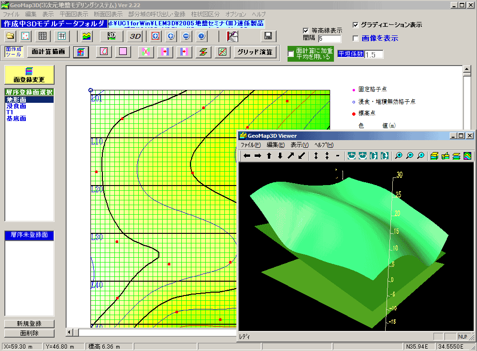This screenshot has width=477, height=351.
Task: Click the 3D icon with green base
Action: point(111,36)
